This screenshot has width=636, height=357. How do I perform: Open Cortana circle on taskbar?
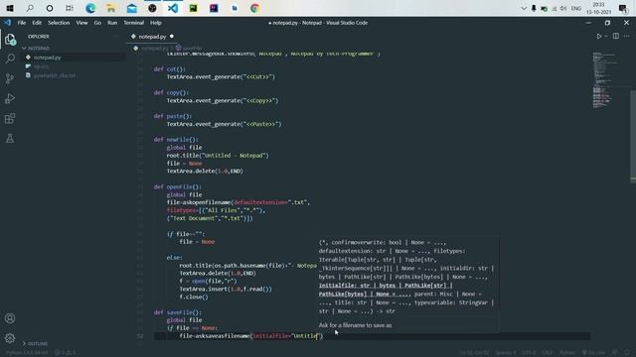pos(50,8)
